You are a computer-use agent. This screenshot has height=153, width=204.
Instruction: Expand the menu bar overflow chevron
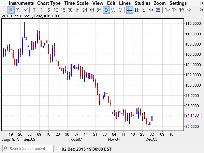(x=201, y=3)
